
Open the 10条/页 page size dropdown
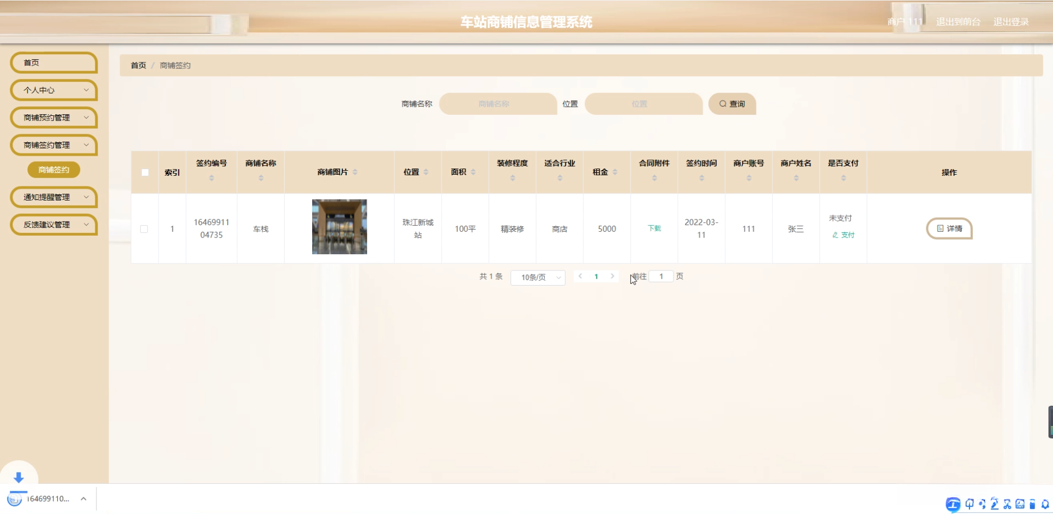coord(538,277)
